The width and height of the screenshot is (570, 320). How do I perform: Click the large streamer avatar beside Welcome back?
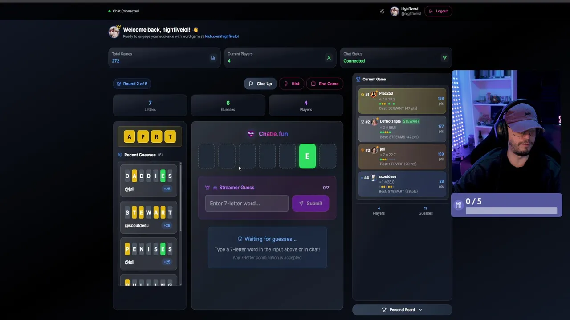click(x=114, y=32)
